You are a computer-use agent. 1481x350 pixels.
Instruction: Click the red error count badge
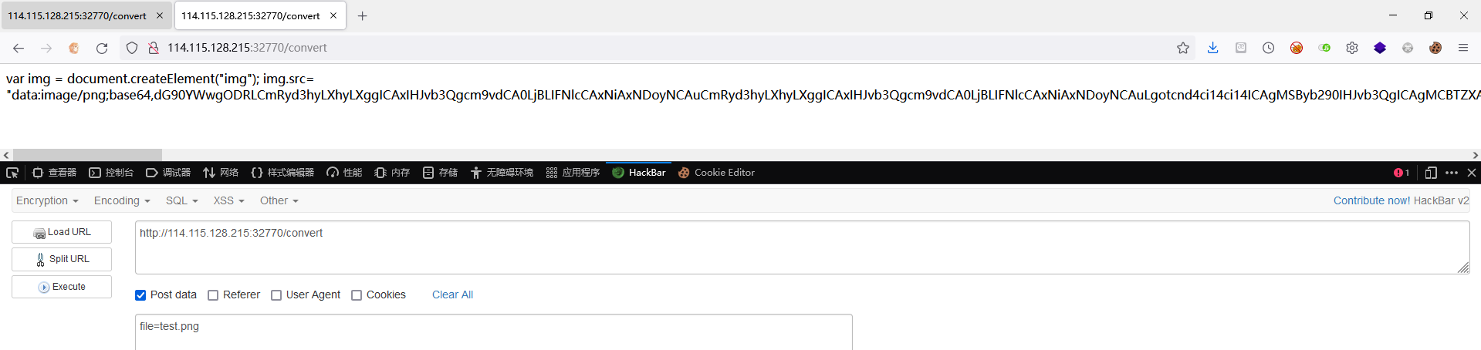[x=1402, y=173]
